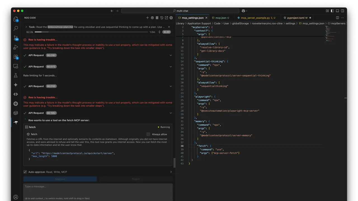Expand the Auto-approve options chevron
The height and width of the screenshot is (201, 358).
click(171, 172)
